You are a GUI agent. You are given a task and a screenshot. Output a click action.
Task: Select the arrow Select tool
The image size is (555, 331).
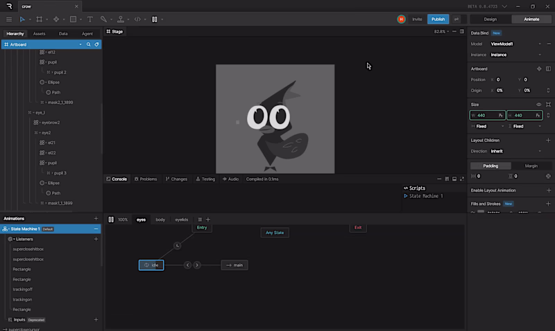point(22,19)
